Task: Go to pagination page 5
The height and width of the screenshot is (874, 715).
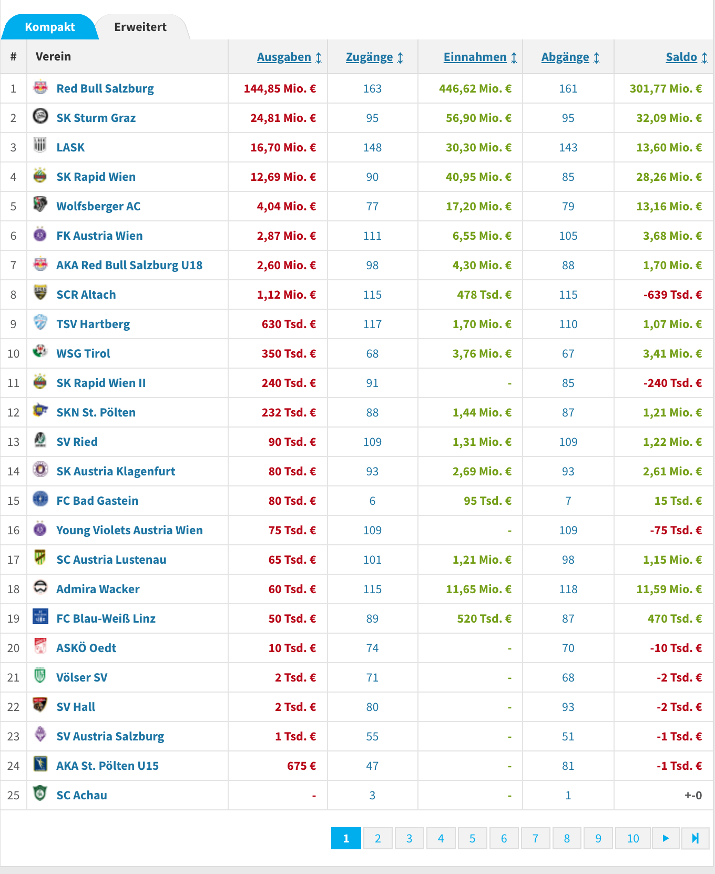Action: [472, 838]
